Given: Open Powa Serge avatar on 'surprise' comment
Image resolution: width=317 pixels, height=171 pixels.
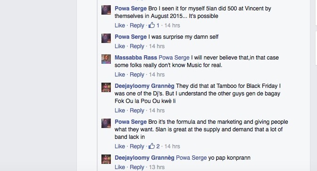Looking at the screenshot, I should coord(106,38).
